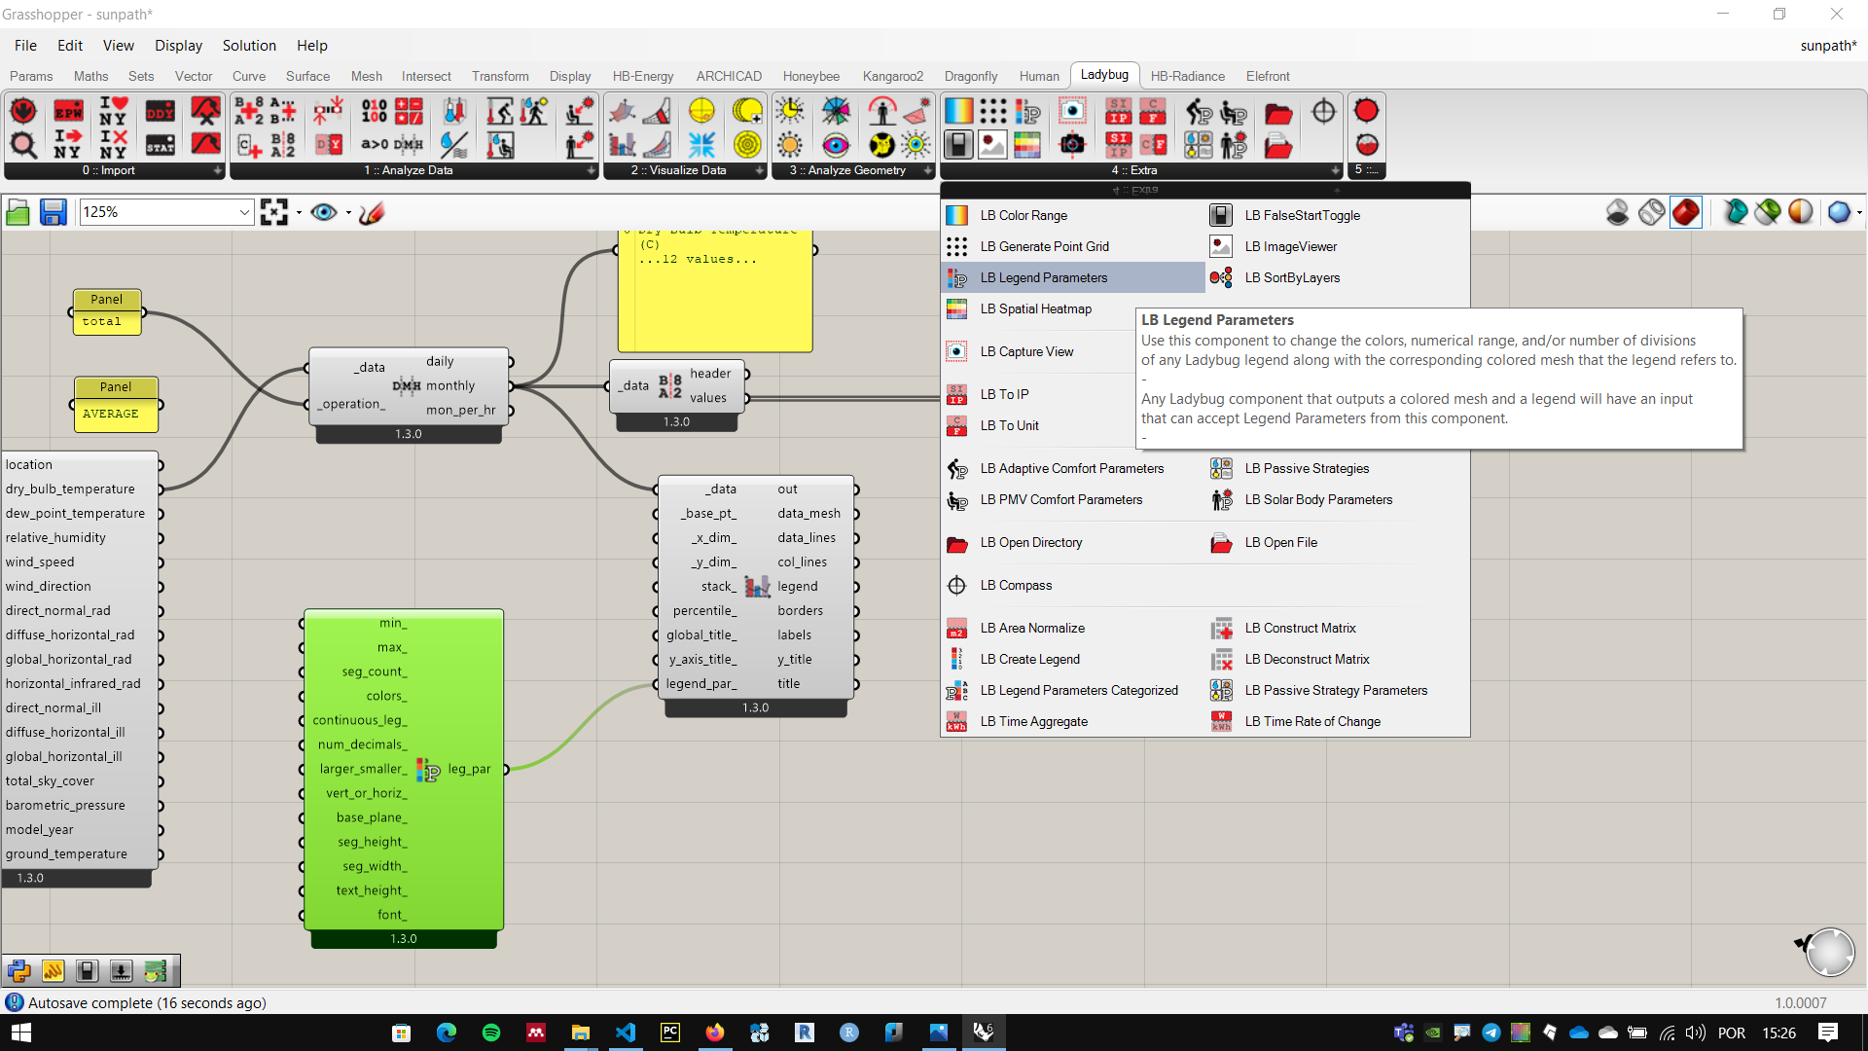Select the HB-Energy menu tab
The width and height of the screenshot is (1868, 1051).
point(643,74)
